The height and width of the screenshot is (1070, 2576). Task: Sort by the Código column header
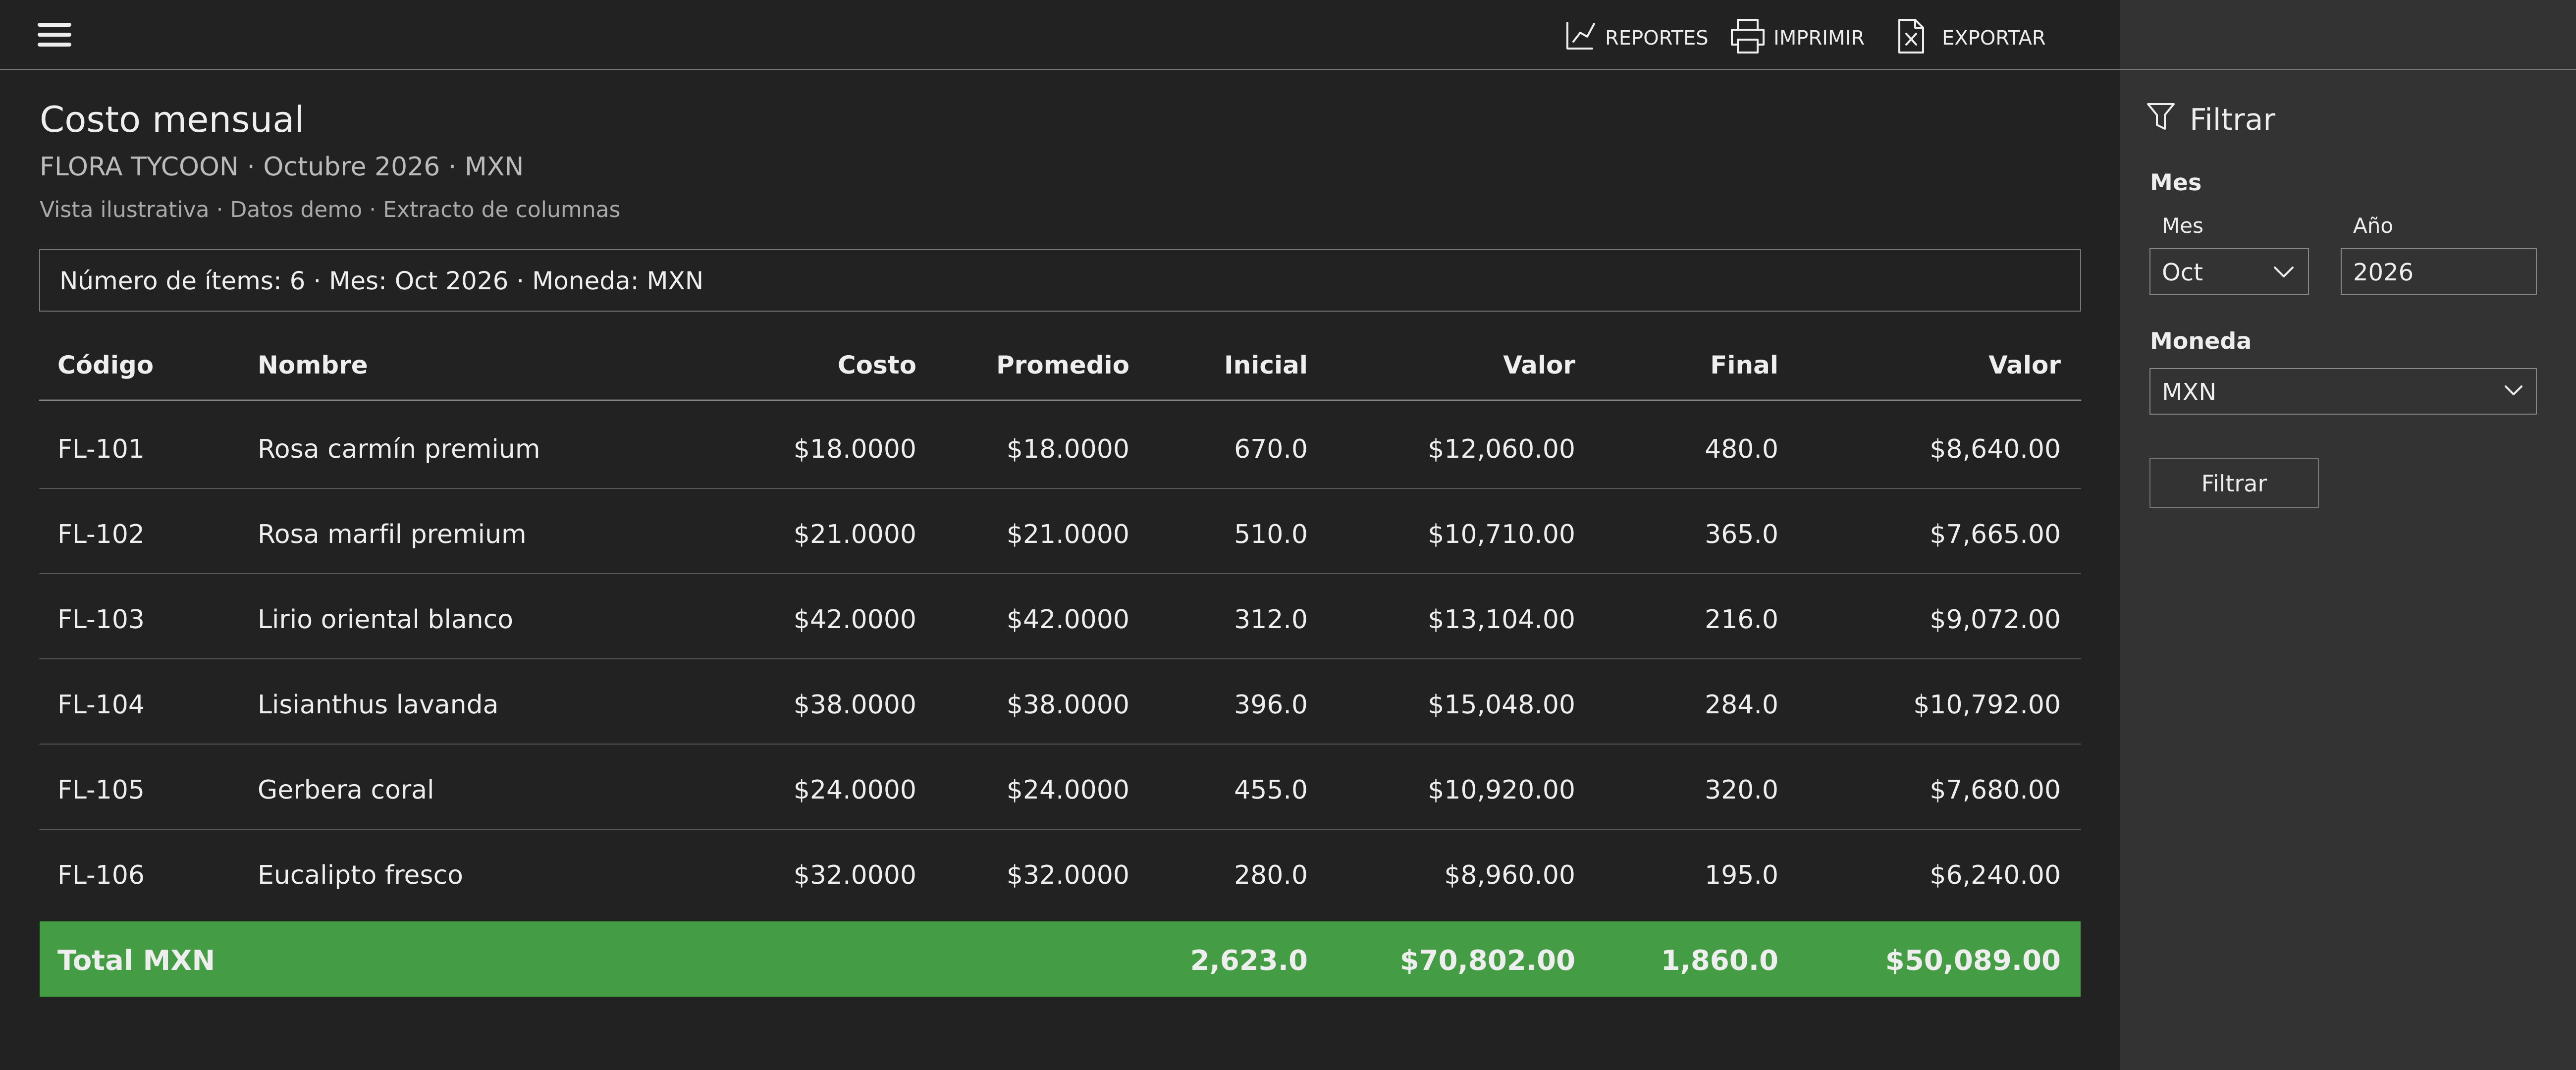[105, 365]
